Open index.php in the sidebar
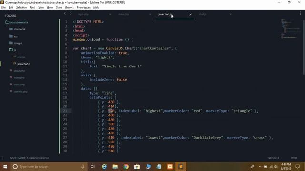Viewport: 305px width, 171px height. (x=19, y=78)
